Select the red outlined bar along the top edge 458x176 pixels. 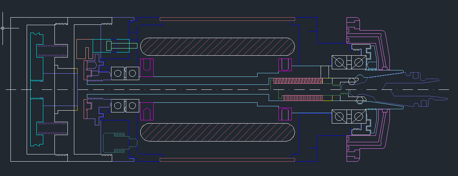pyautogui.click(x=227, y=19)
